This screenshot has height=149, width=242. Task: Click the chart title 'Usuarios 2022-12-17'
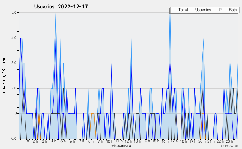61,7
